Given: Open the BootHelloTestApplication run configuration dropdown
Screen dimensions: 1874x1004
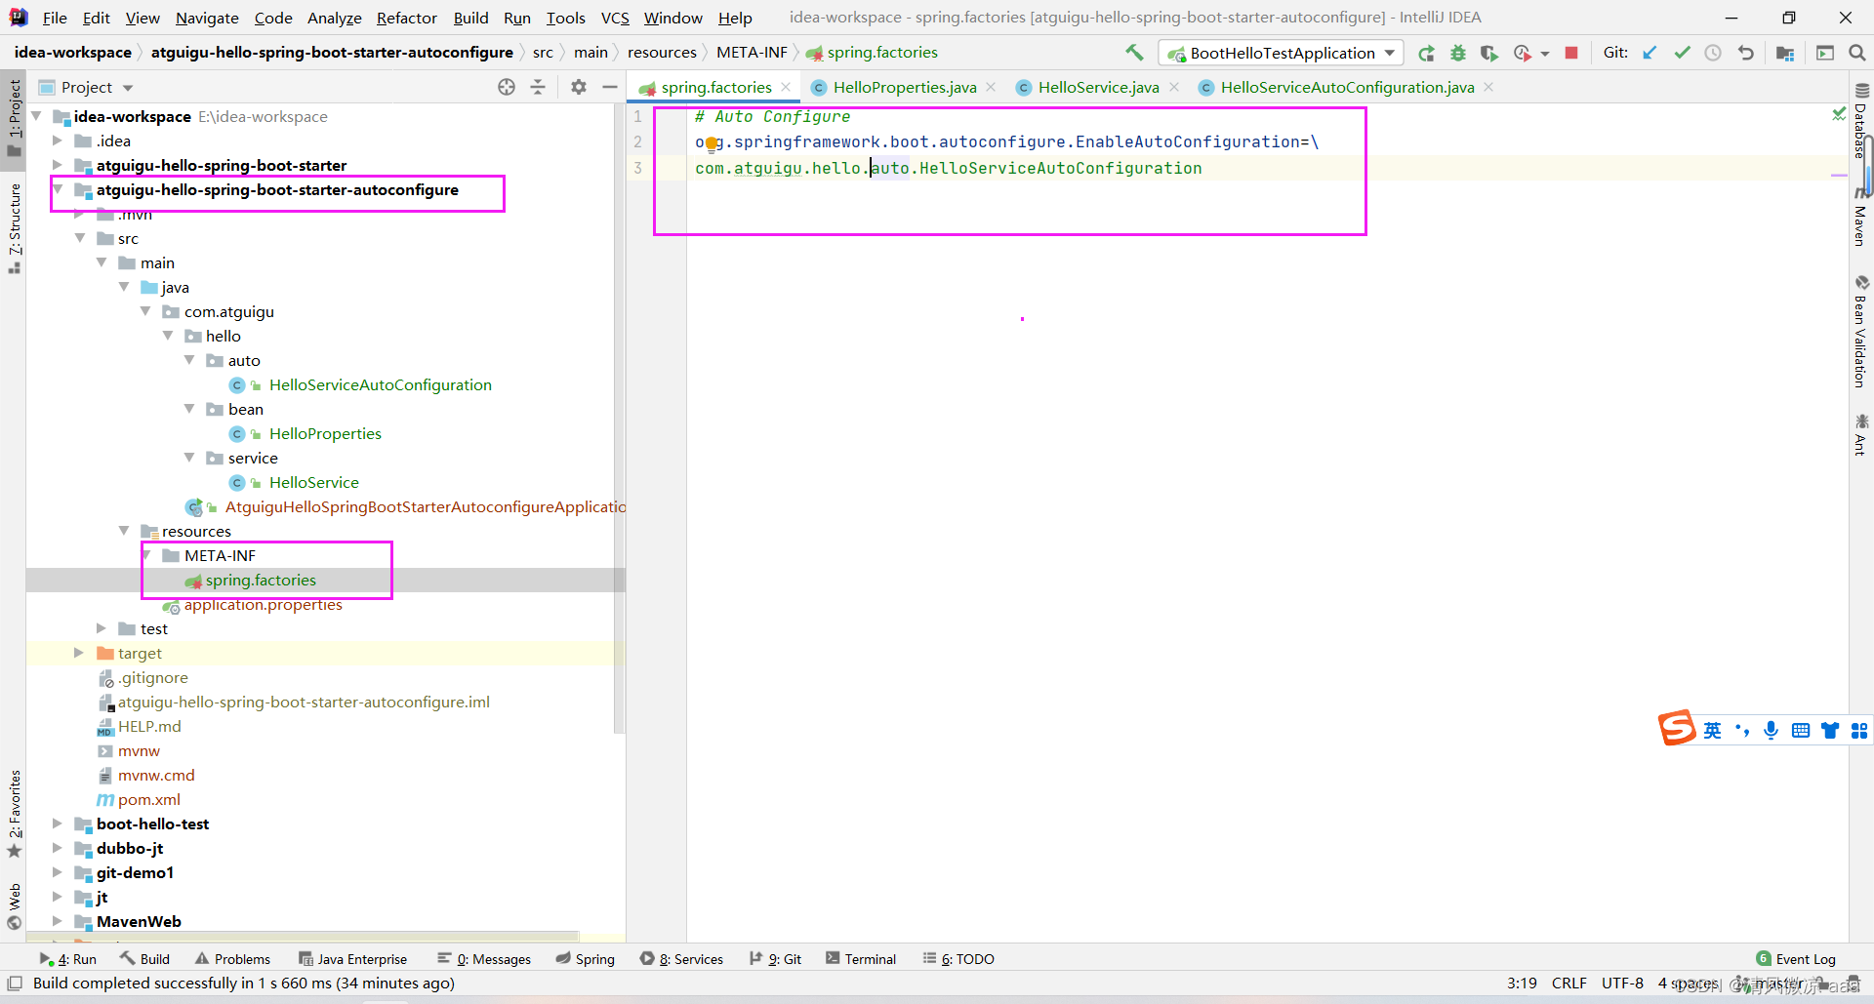Looking at the screenshot, I should click(1281, 53).
